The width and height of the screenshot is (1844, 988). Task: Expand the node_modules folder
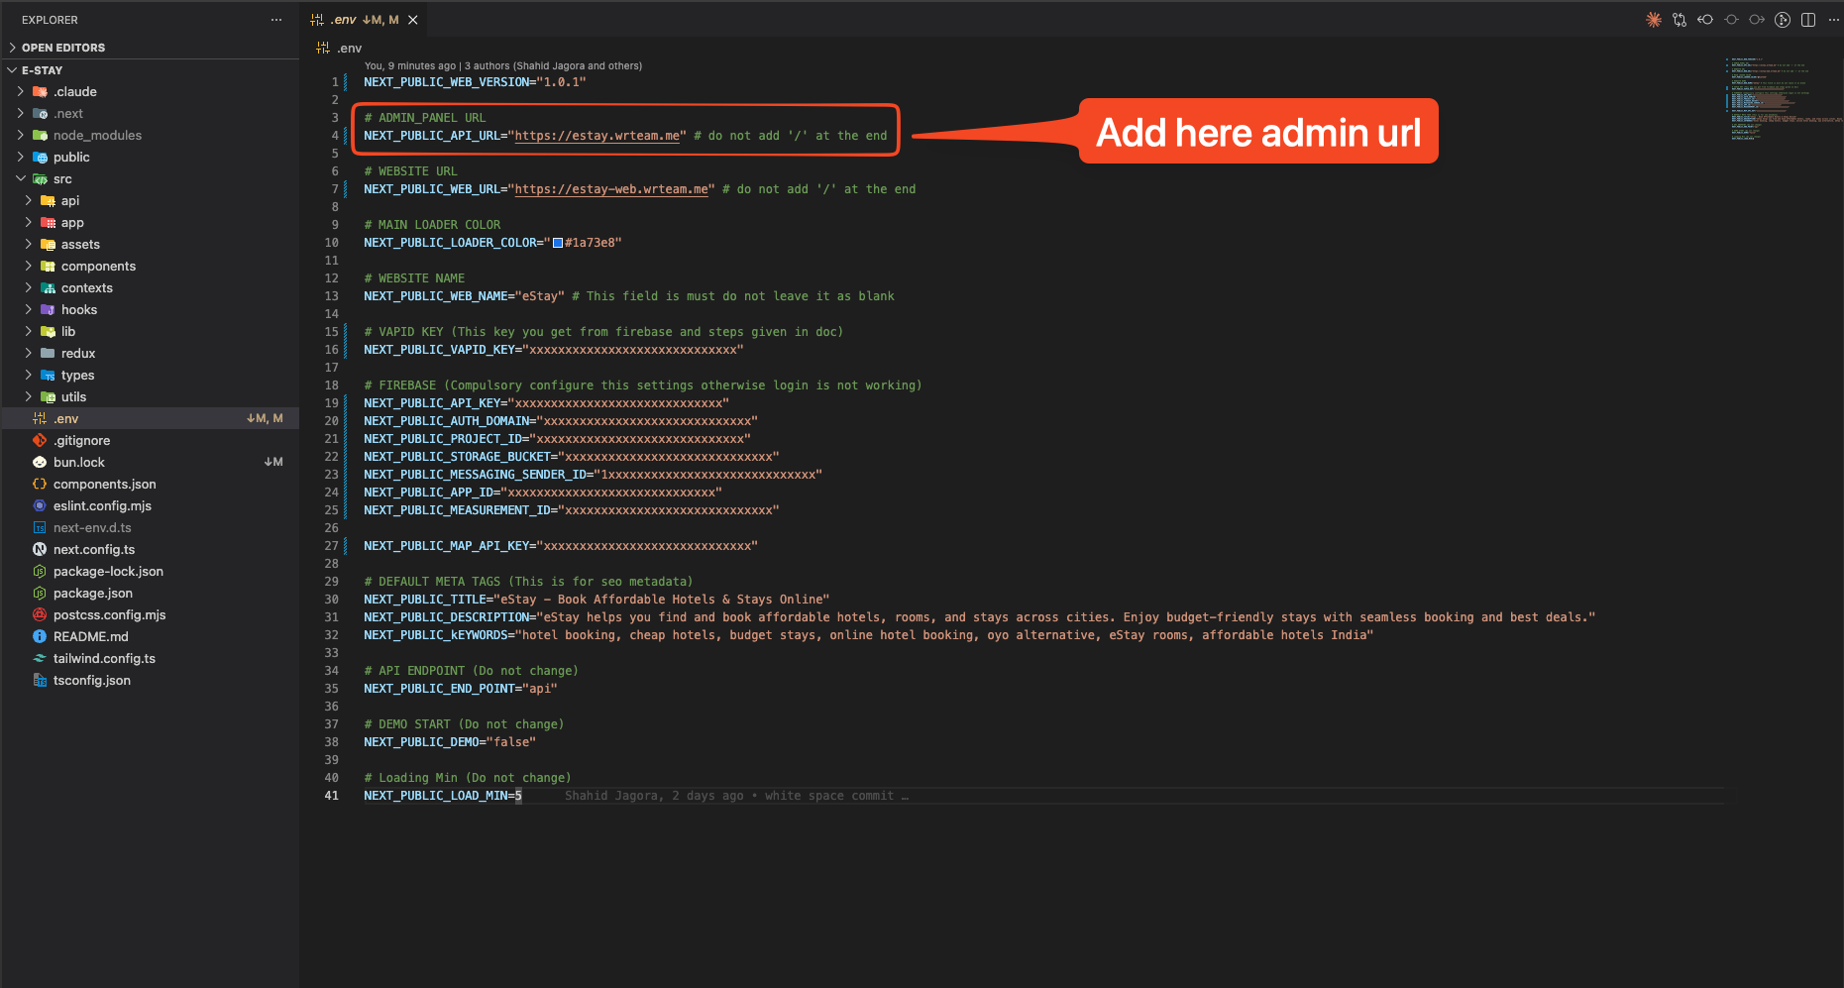pos(97,135)
